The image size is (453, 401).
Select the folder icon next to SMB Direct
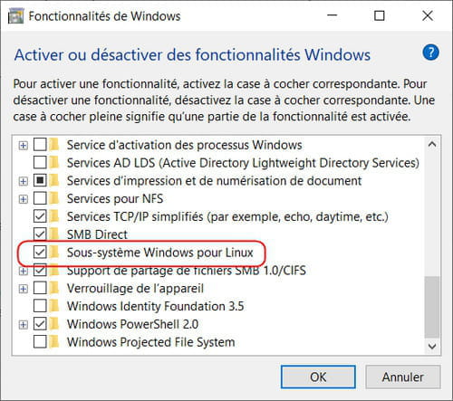[54, 234]
